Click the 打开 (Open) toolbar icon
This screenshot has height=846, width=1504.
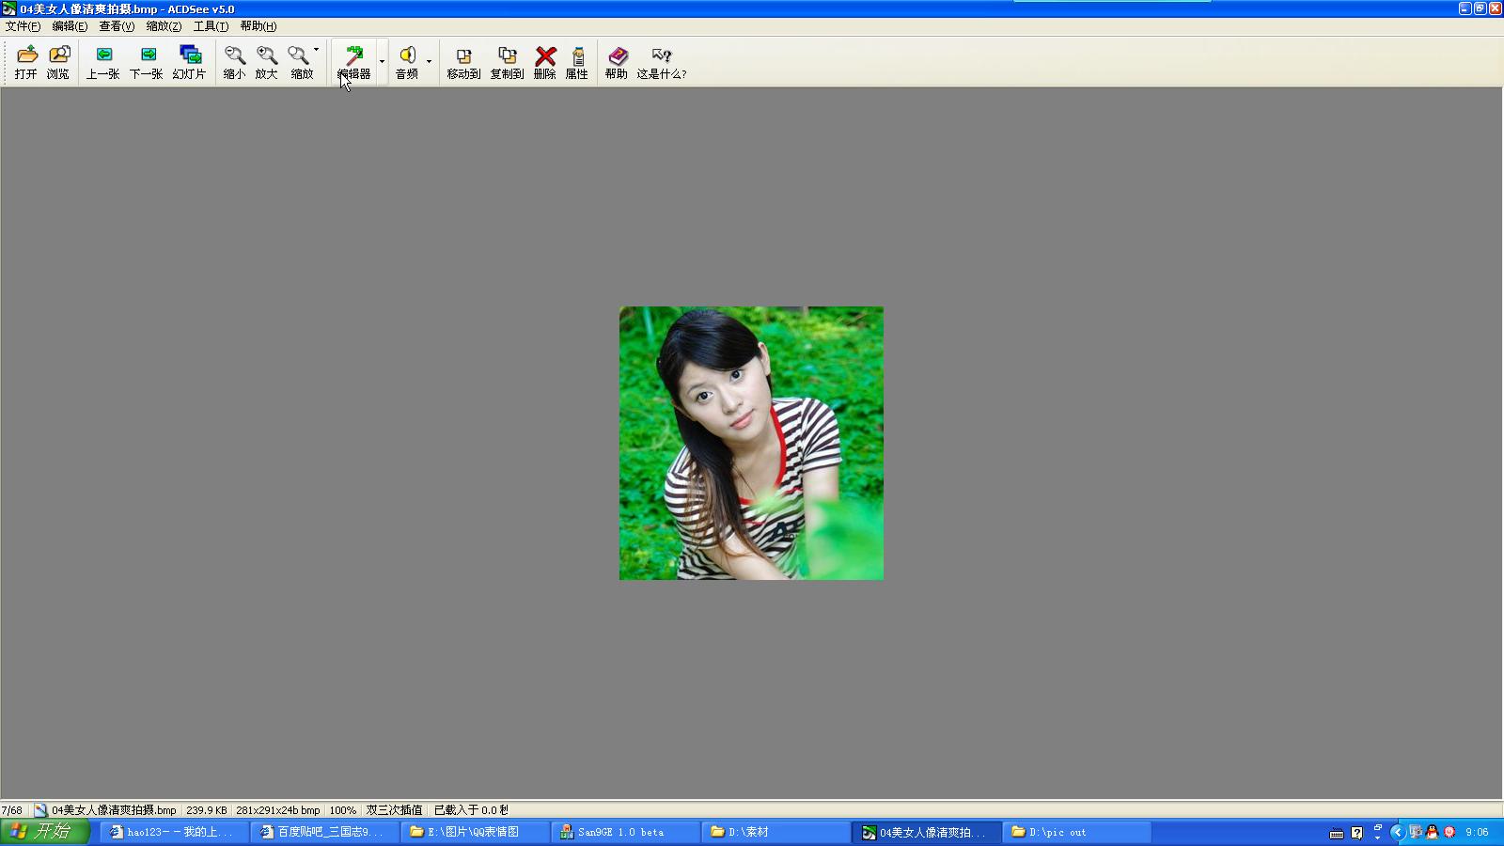(26, 62)
